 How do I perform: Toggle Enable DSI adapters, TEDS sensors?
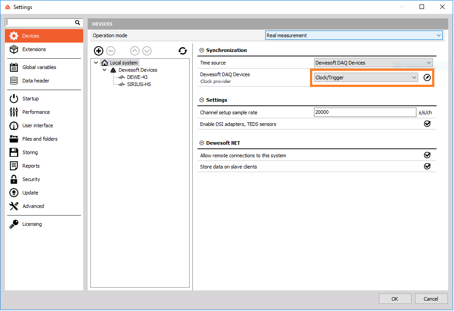(427, 124)
